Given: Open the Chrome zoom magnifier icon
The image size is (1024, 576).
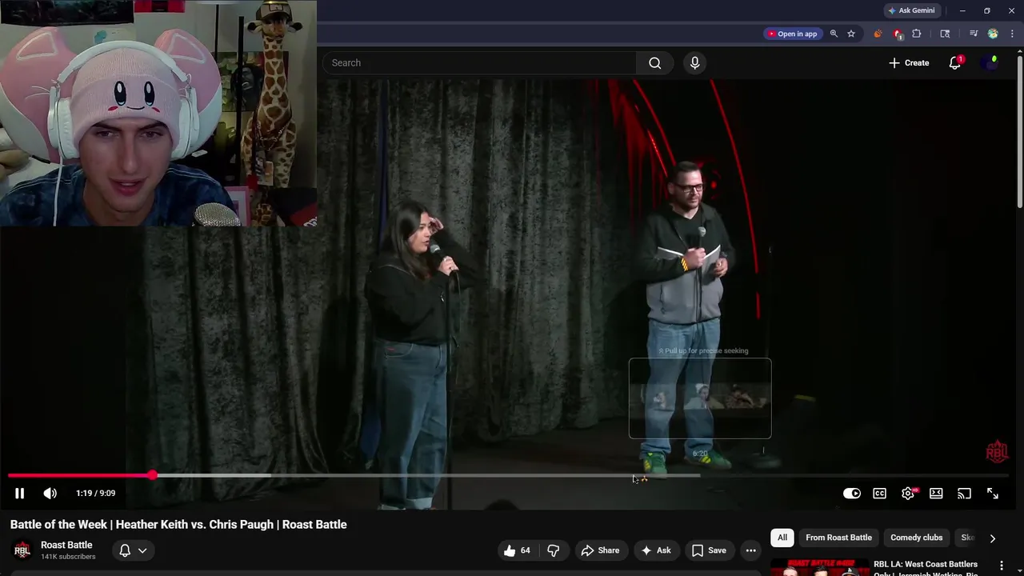Looking at the screenshot, I should [834, 34].
